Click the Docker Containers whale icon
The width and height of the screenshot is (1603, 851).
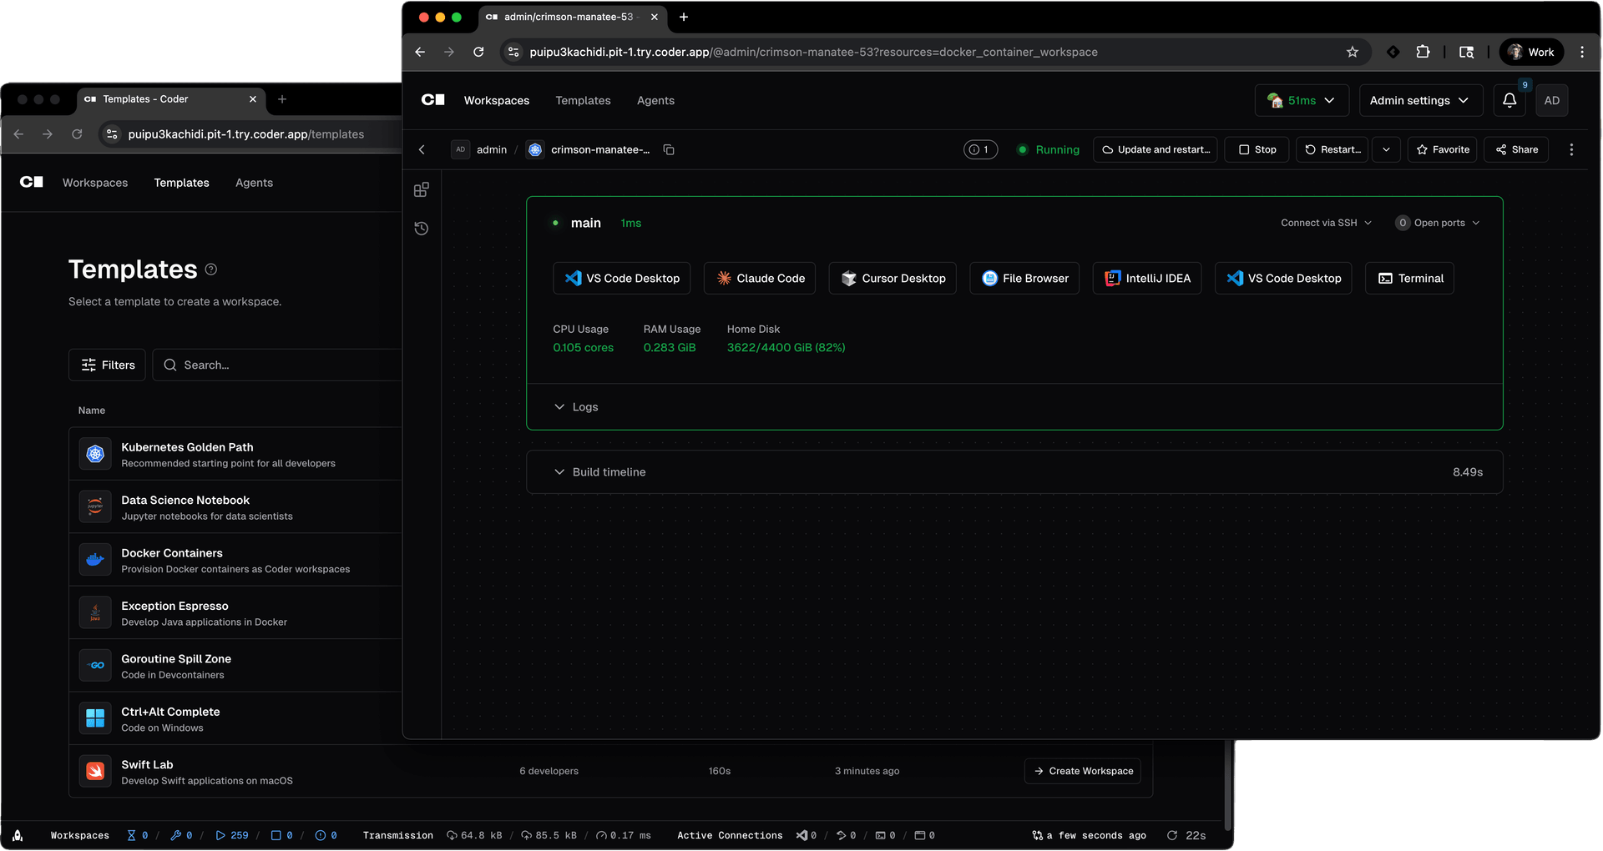(x=95, y=560)
